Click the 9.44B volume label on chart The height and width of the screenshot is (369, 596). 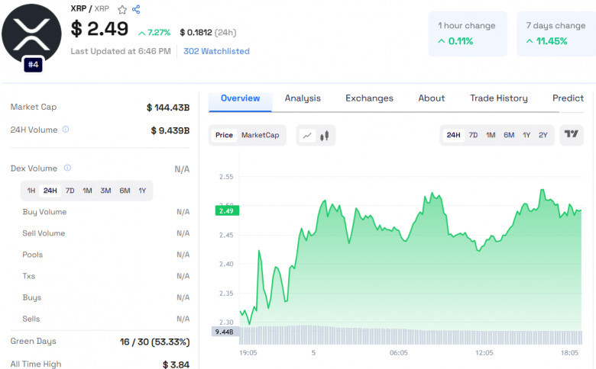(225, 332)
